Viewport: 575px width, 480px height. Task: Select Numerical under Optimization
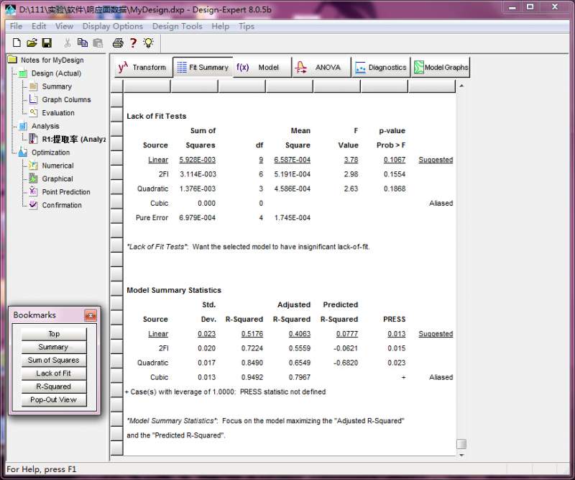[x=57, y=166]
